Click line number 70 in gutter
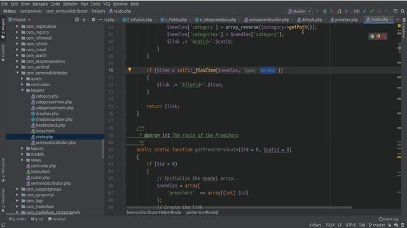The width and height of the screenshot is (407, 228). [x=111, y=70]
